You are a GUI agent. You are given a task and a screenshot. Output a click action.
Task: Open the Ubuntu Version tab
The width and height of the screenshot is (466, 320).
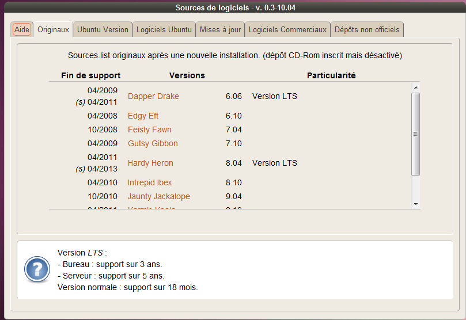(x=103, y=29)
